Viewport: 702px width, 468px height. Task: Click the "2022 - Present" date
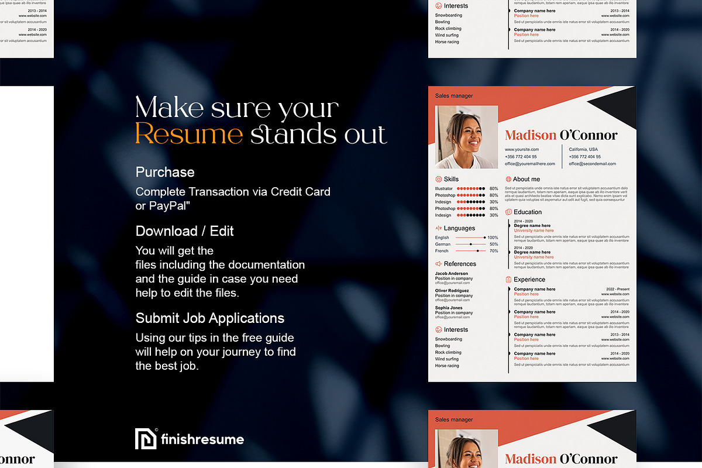[618, 289]
